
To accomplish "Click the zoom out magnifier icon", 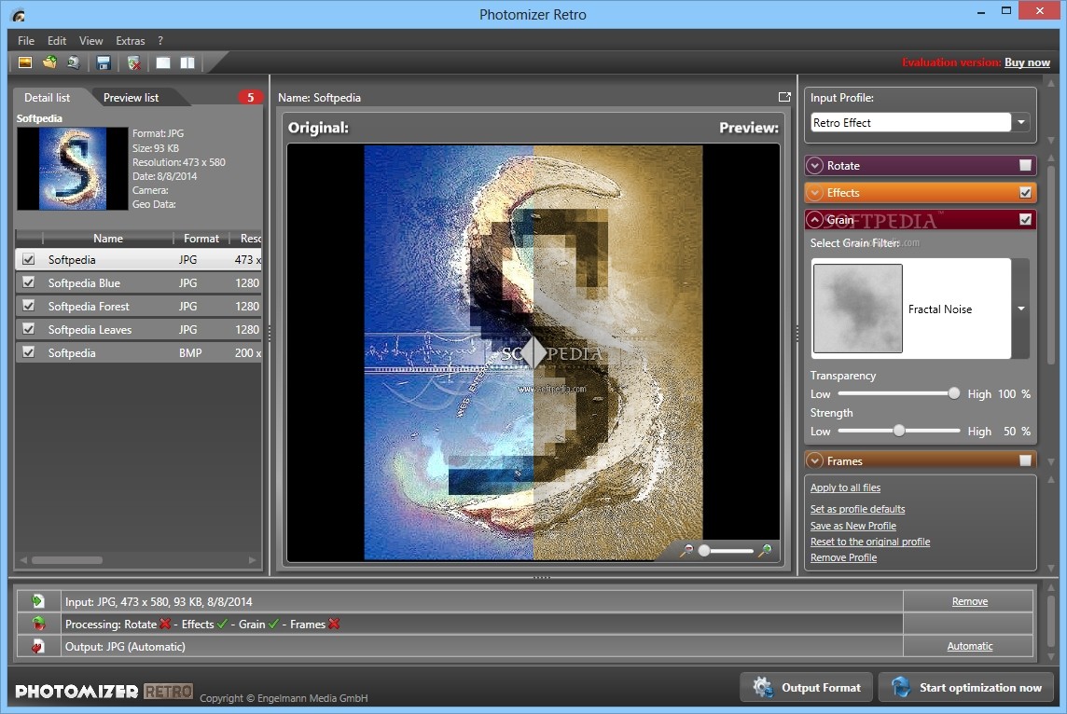I will pos(686,550).
